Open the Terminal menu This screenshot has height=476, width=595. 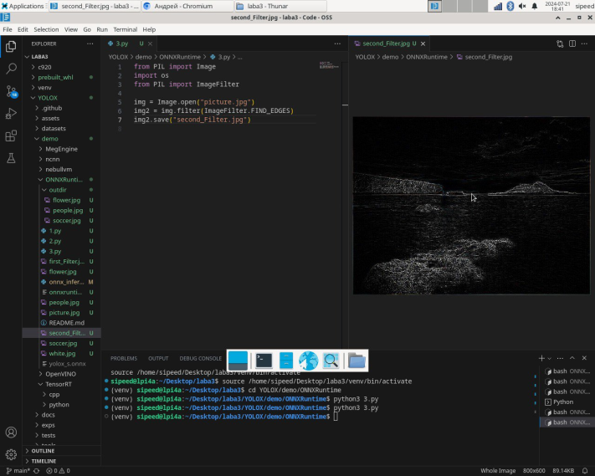(125, 29)
